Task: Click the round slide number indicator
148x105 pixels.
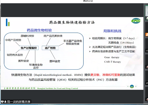Action: [132, 86]
